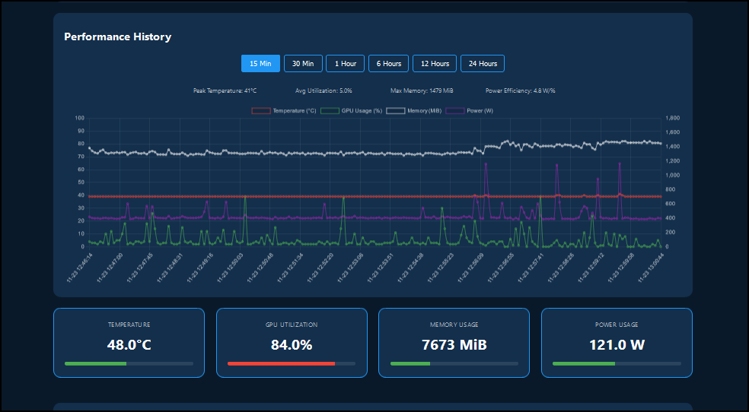
Task: Select the 15 Min time range
Action: coord(260,63)
